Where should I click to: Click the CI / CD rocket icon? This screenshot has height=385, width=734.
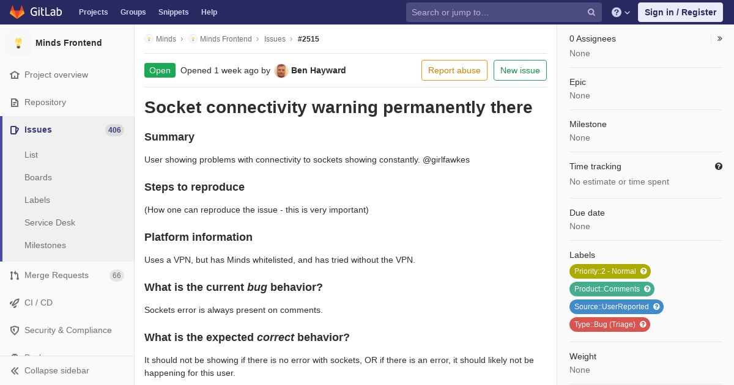point(15,302)
